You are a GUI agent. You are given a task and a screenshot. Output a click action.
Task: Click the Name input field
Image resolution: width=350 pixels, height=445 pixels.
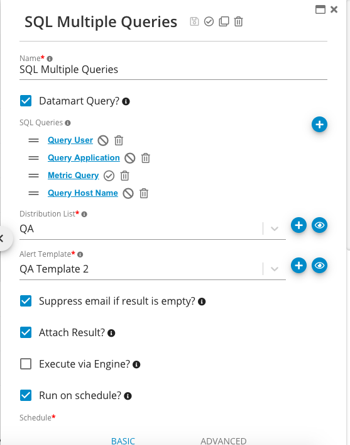pyautogui.click(x=173, y=69)
